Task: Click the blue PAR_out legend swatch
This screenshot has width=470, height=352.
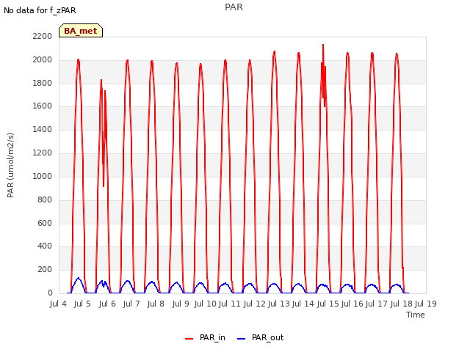Action: [x=241, y=339]
